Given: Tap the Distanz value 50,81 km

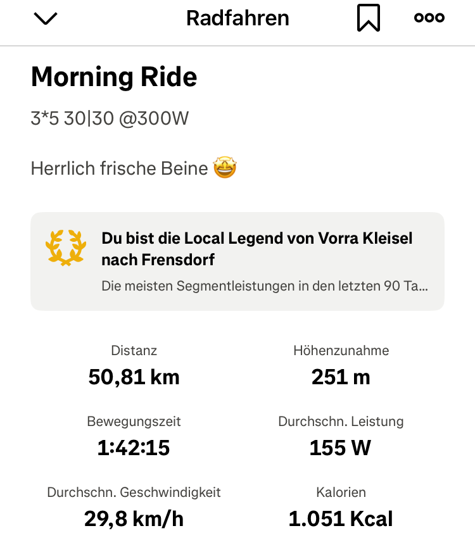Looking at the screenshot, I should click(134, 377).
